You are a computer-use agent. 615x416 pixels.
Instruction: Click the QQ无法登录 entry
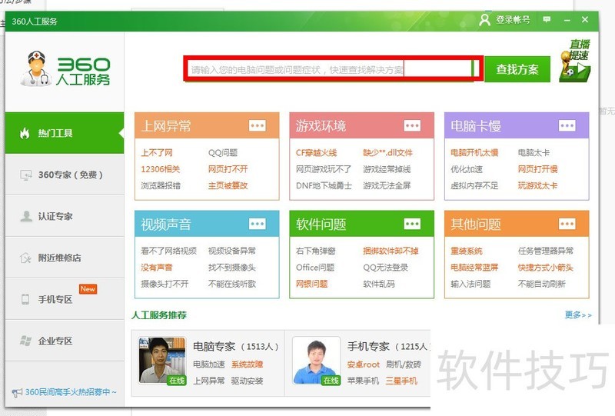(x=386, y=268)
